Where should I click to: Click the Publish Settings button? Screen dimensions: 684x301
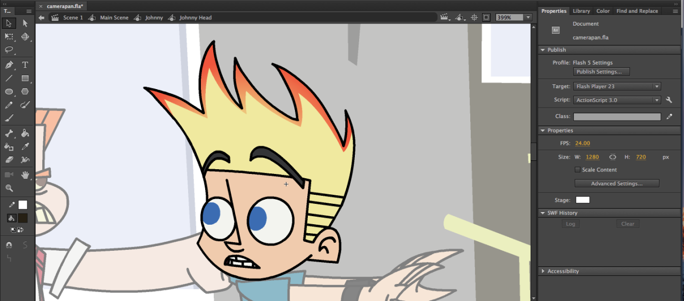click(601, 72)
